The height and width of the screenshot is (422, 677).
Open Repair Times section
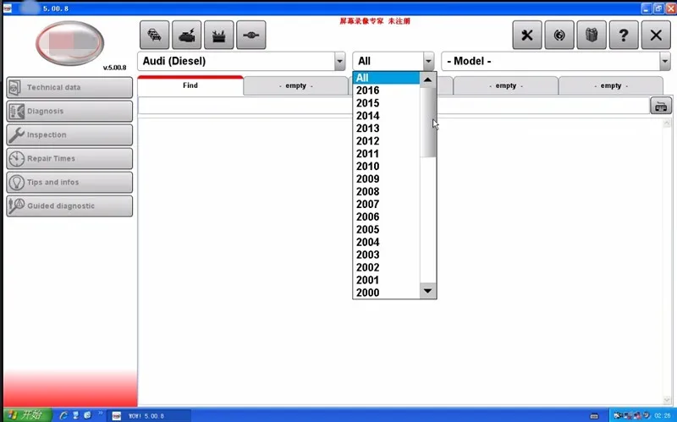coord(69,159)
